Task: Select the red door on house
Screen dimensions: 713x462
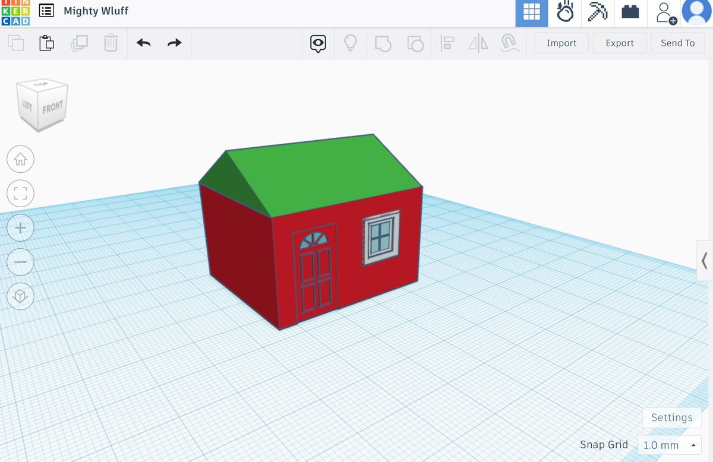Action: pos(315,272)
